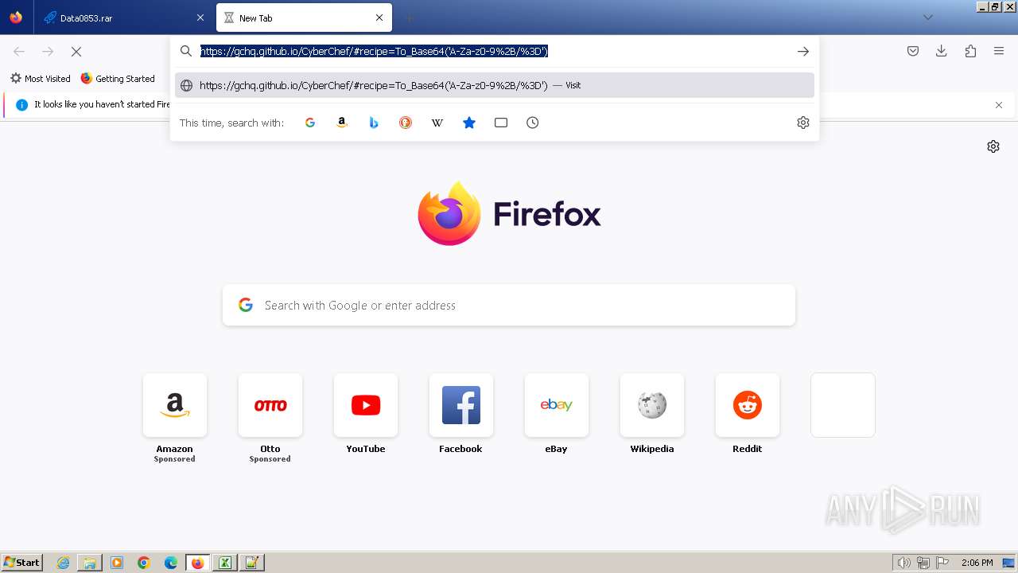Image resolution: width=1018 pixels, height=573 pixels.
Task: Launch Microsoft Edge from taskbar
Action: (x=171, y=563)
